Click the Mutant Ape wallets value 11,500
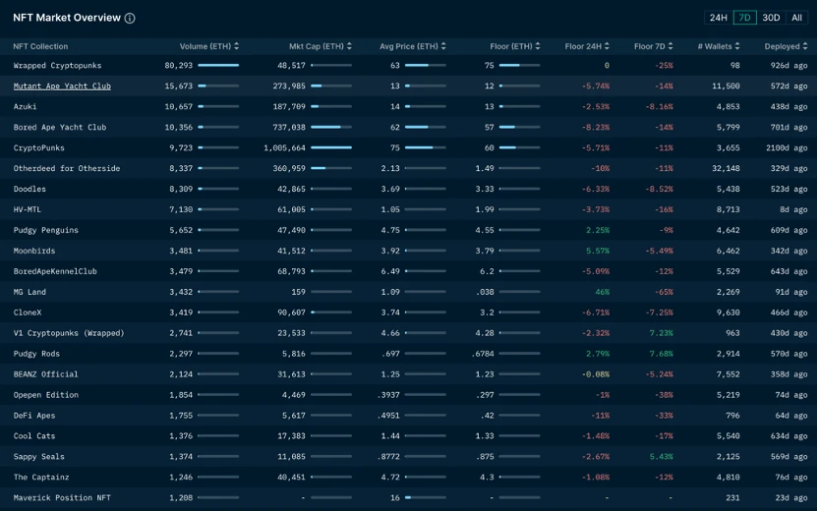 pos(726,86)
